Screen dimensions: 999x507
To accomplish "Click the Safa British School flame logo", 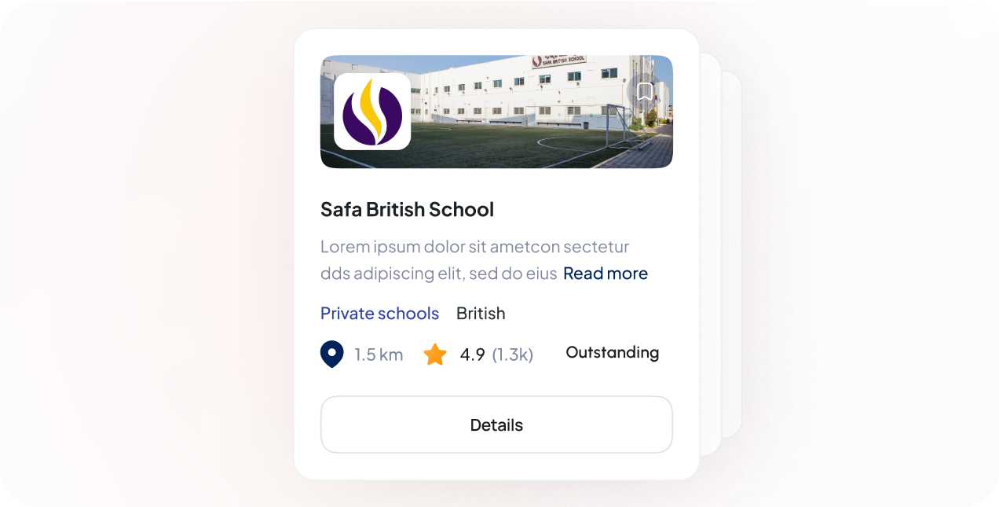I will (x=372, y=112).
